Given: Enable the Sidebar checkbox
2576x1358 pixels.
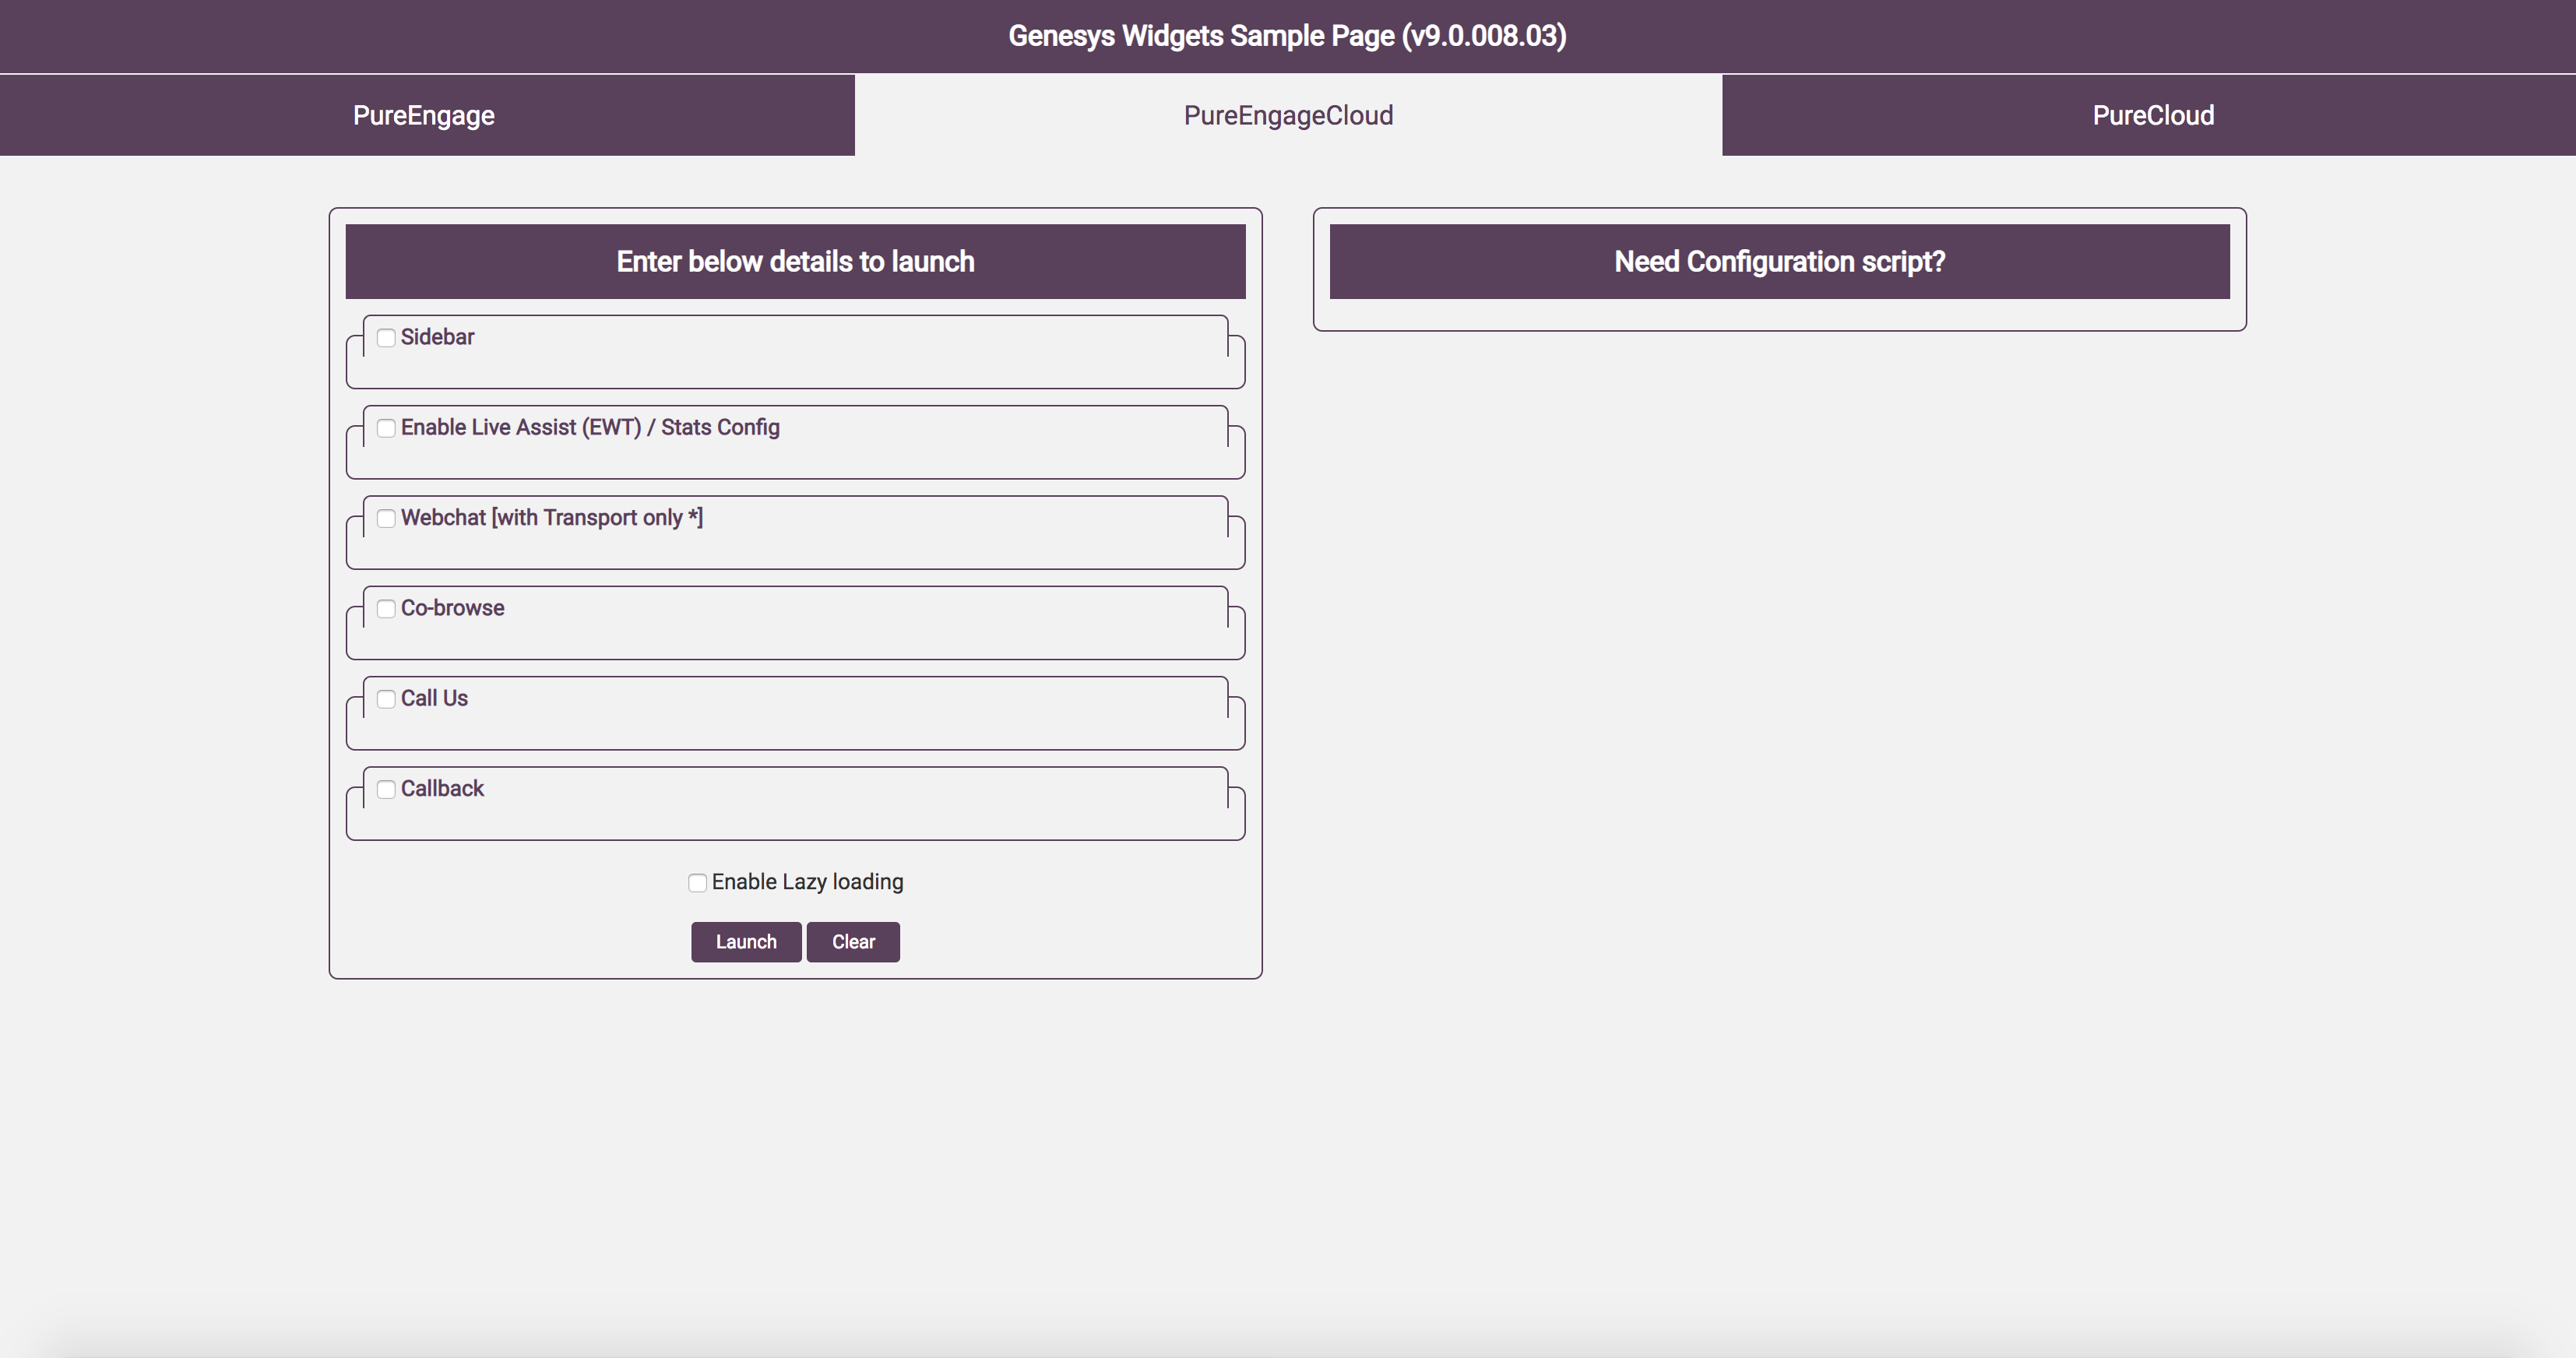Looking at the screenshot, I should pos(386,338).
